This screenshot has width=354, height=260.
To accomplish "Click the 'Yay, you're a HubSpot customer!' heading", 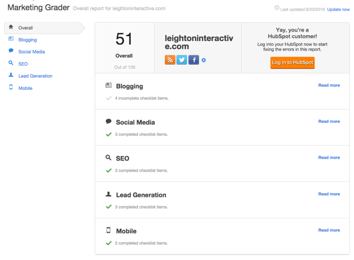I will pos(292,33).
